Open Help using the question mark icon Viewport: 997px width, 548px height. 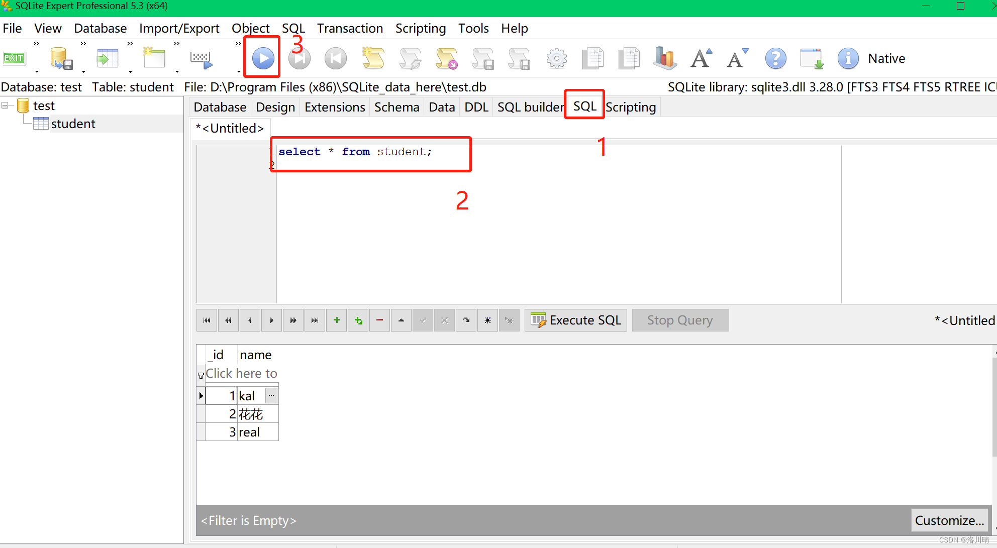pyautogui.click(x=775, y=58)
